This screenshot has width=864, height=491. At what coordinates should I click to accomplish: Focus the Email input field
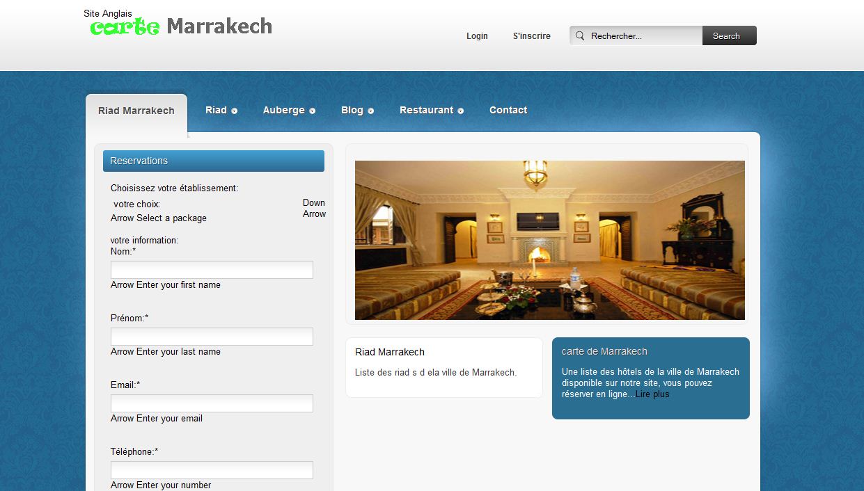pos(212,403)
